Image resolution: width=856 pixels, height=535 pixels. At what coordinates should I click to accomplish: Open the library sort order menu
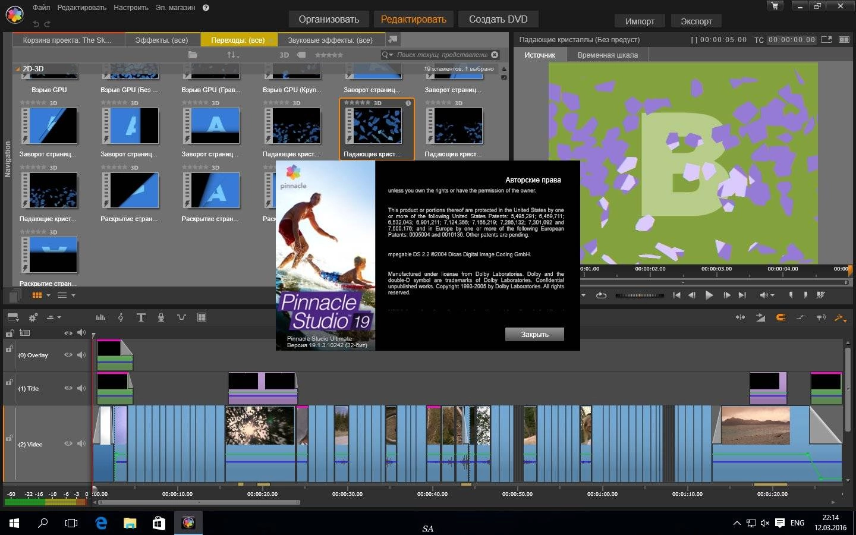coord(232,55)
